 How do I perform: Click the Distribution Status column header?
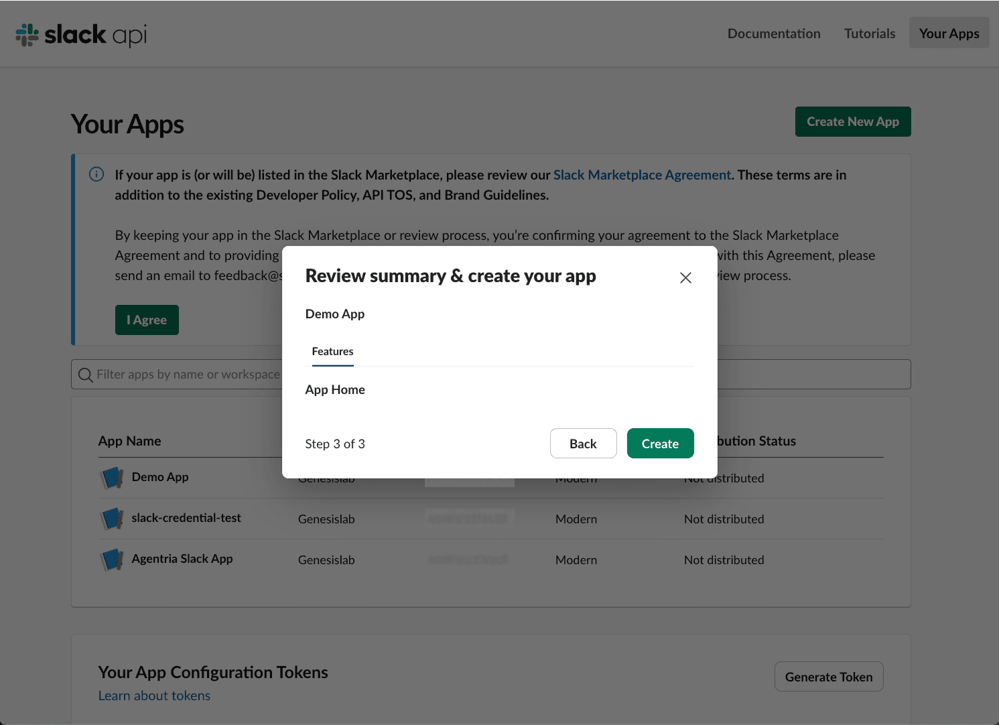[756, 441]
